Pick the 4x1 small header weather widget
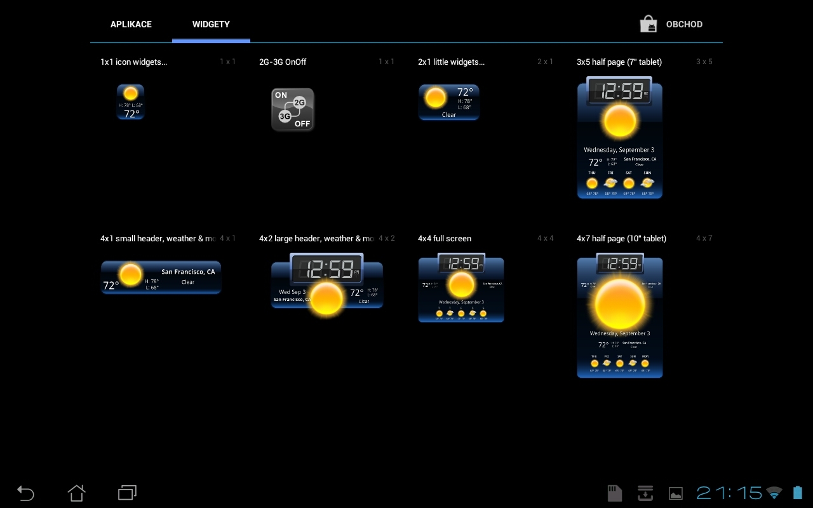Image resolution: width=813 pixels, height=508 pixels. [x=161, y=277]
